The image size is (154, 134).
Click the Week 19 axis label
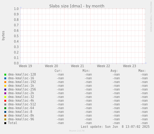point(25,66)
